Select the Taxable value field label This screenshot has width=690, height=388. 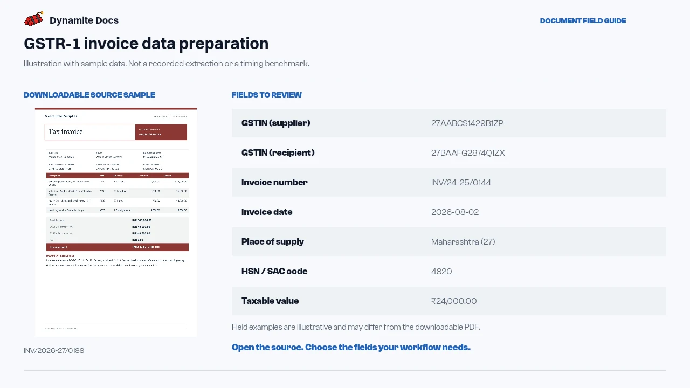[x=270, y=301]
